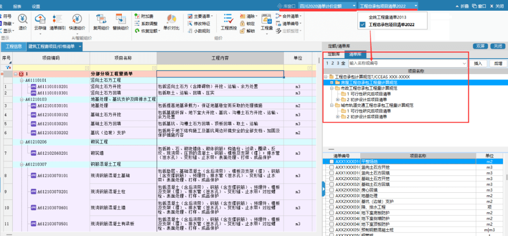Open the 设置 menu
The width and height of the screenshot is (508, 236).
click(36, 7)
